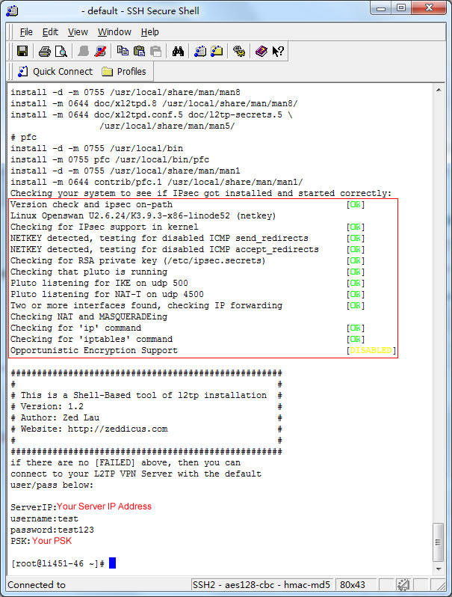Viewport: 452px width, 597px height.
Task: Click 'Pluto listening for IKE on udp 500'
Action: click(99, 283)
